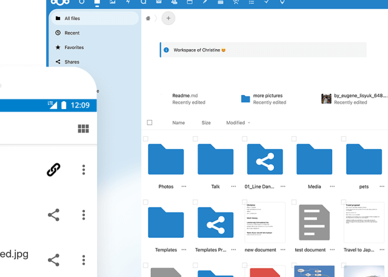Click the Talk folder name

(215, 187)
